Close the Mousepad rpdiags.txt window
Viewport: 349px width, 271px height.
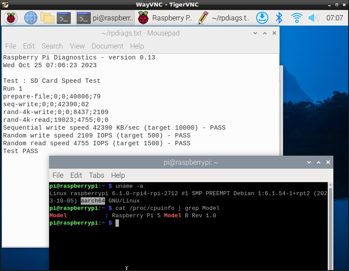274,33
